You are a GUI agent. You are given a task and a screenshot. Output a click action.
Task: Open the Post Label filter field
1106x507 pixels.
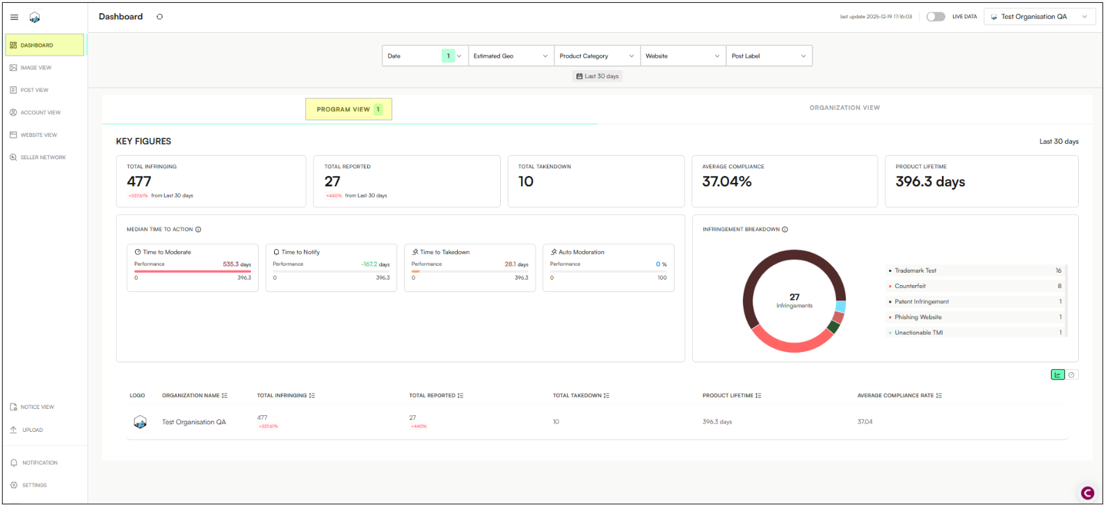(x=769, y=56)
